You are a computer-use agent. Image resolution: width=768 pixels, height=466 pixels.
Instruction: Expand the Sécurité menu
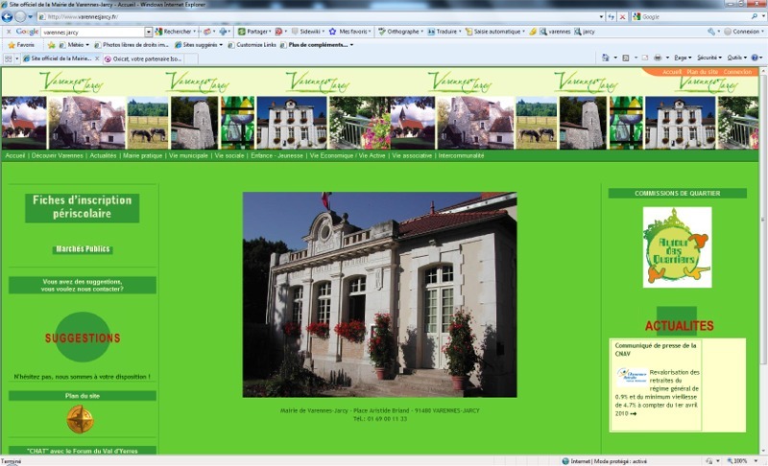(708, 58)
